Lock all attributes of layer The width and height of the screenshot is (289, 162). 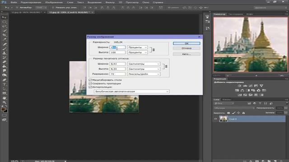(243, 113)
